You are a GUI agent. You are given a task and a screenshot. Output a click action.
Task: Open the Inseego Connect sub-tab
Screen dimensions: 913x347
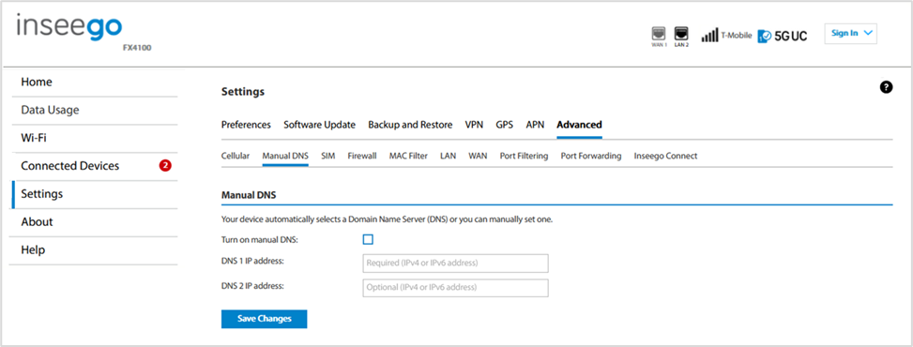665,156
